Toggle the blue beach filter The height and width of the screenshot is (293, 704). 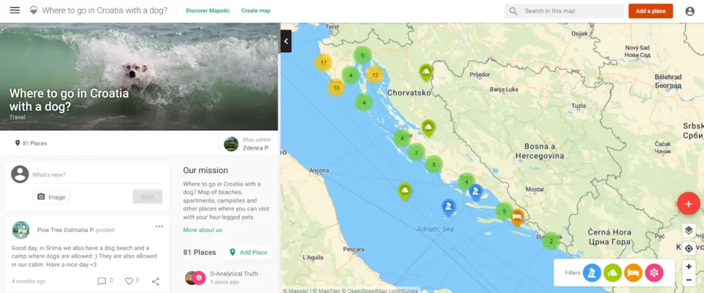coord(592,272)
